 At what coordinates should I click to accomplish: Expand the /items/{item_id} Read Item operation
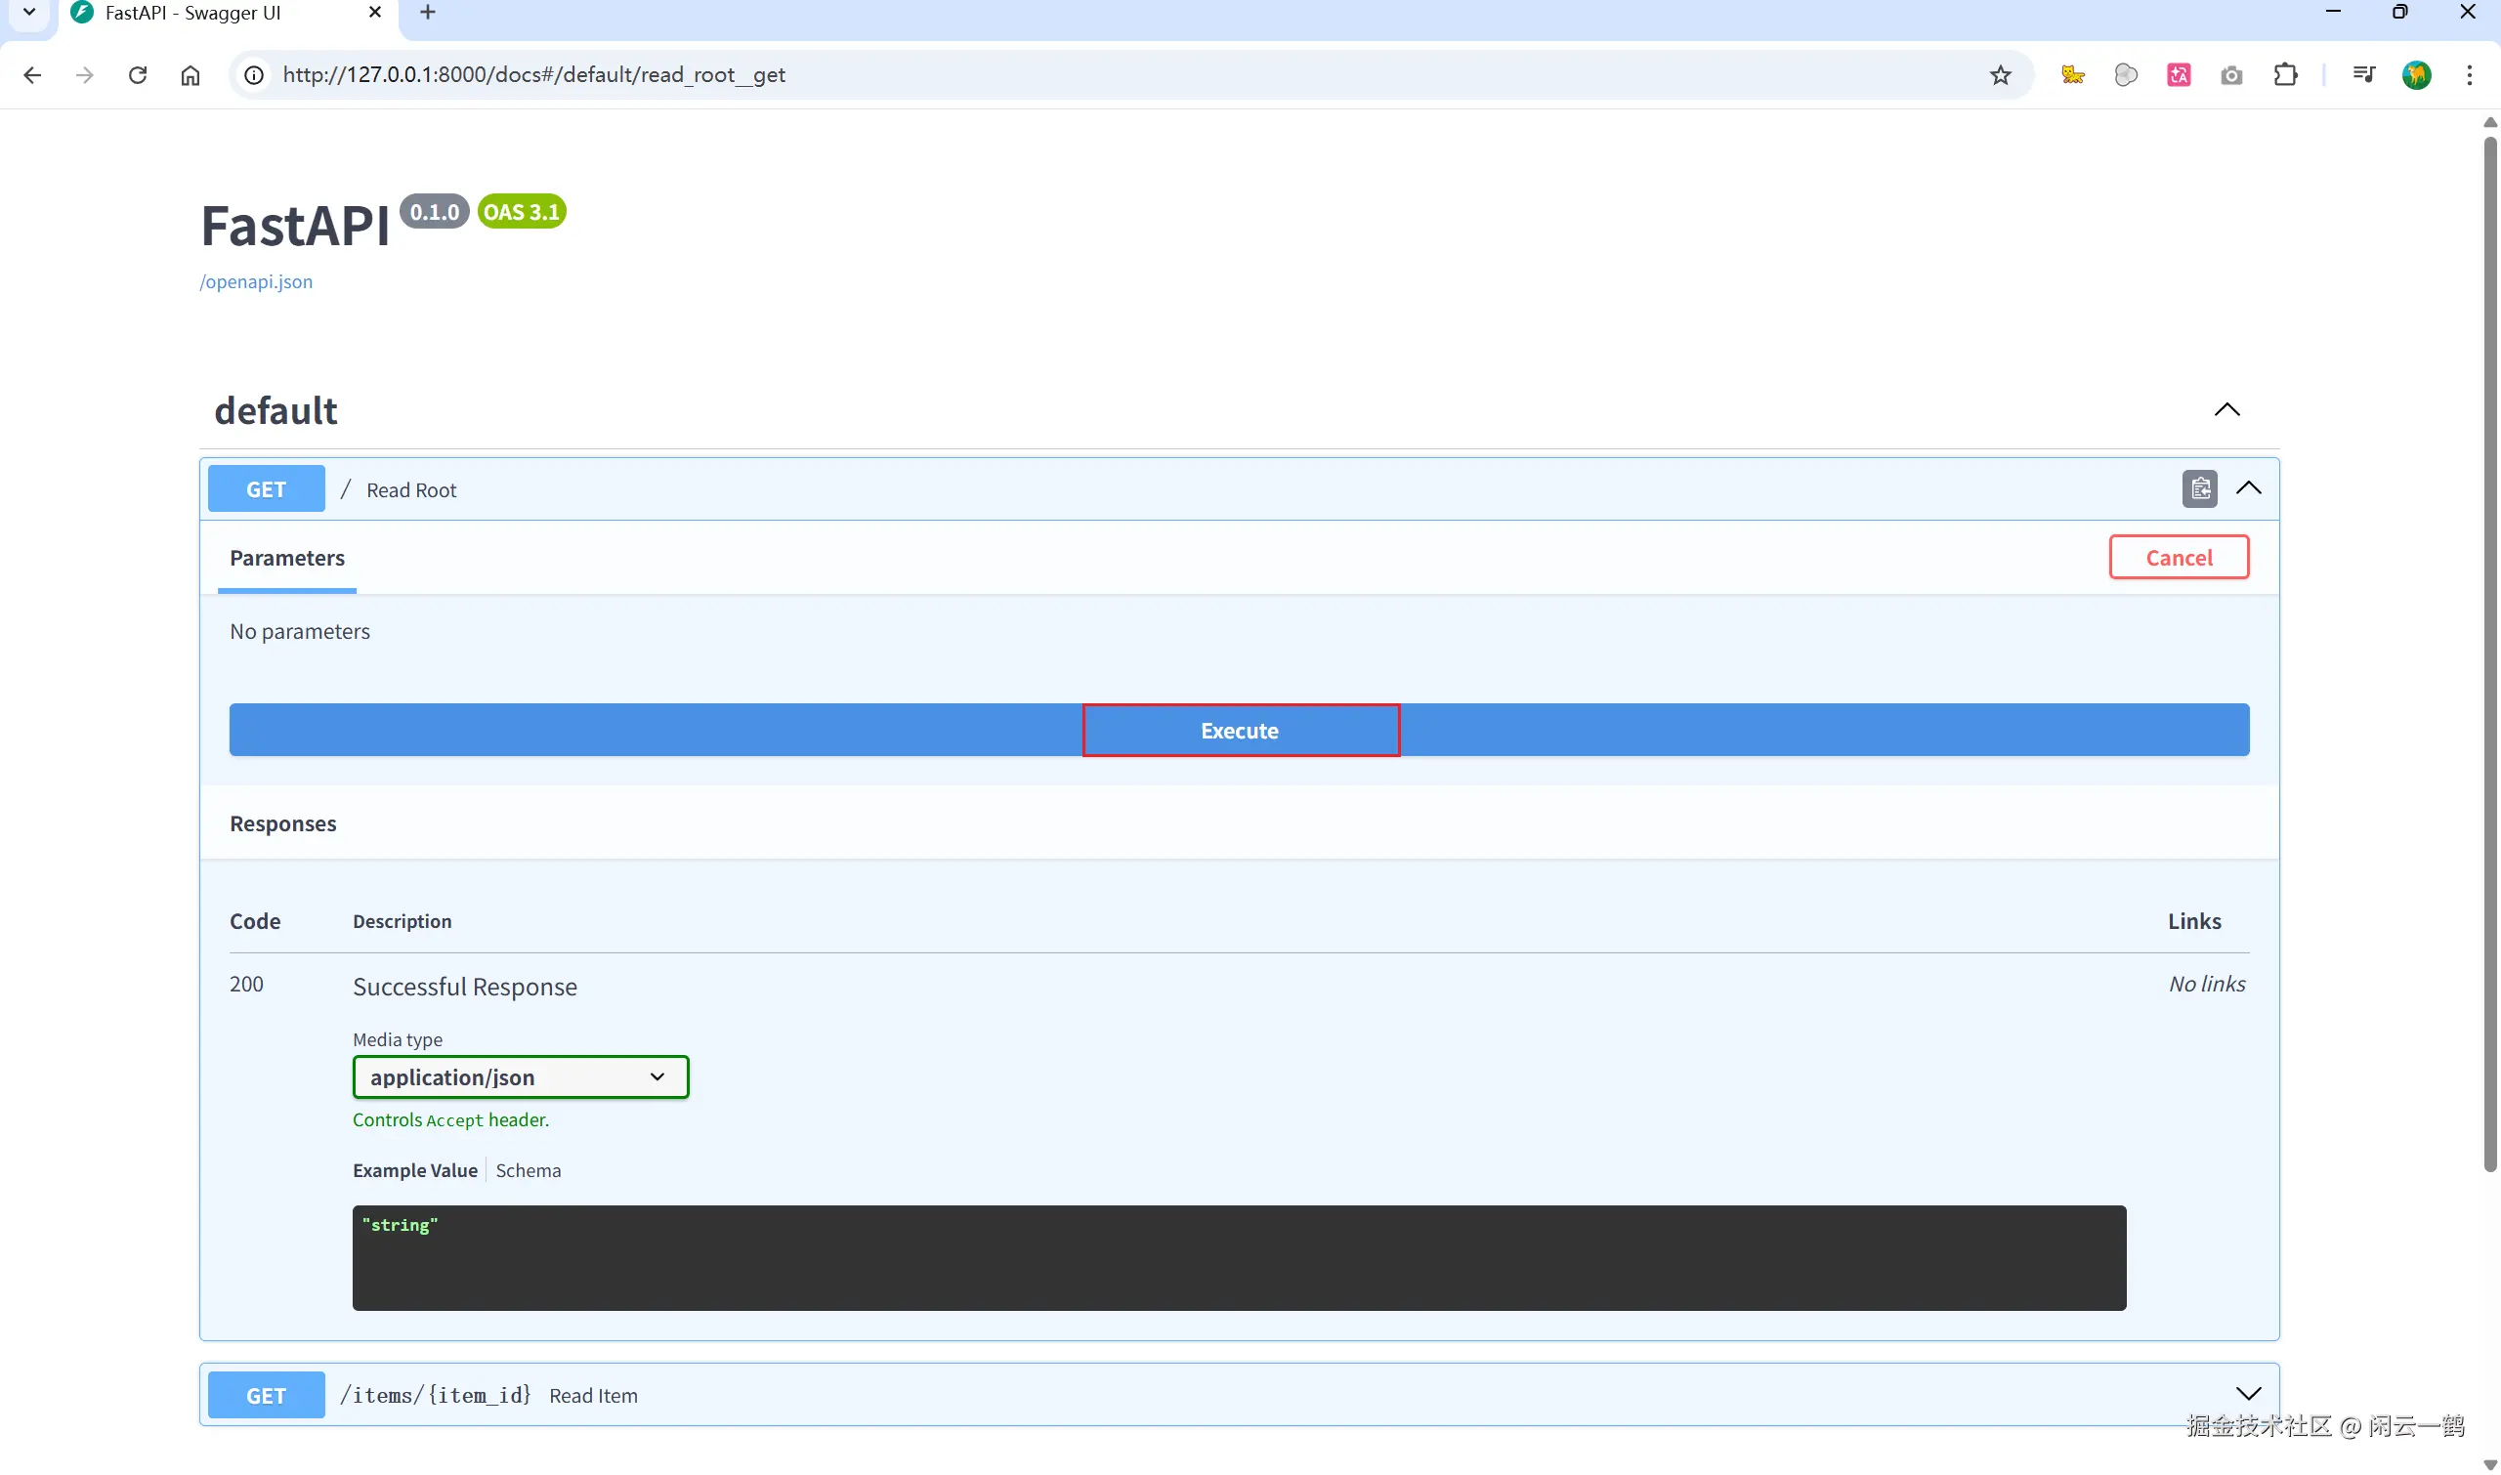coord(2248,1394)
